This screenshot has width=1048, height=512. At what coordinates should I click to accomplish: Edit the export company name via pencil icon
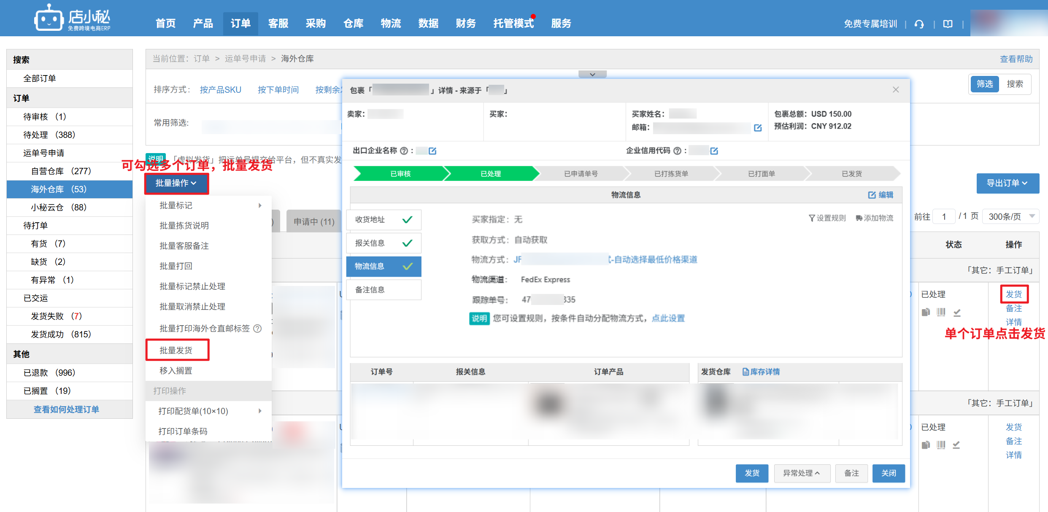click(432, 151)
